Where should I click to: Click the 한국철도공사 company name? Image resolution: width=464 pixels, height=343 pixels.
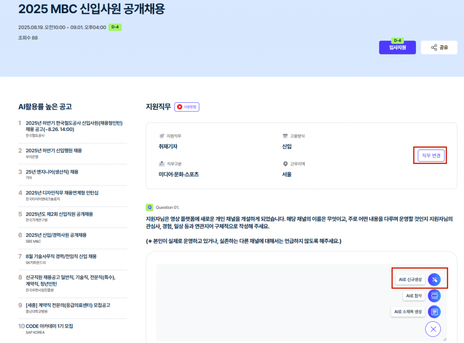35,135
